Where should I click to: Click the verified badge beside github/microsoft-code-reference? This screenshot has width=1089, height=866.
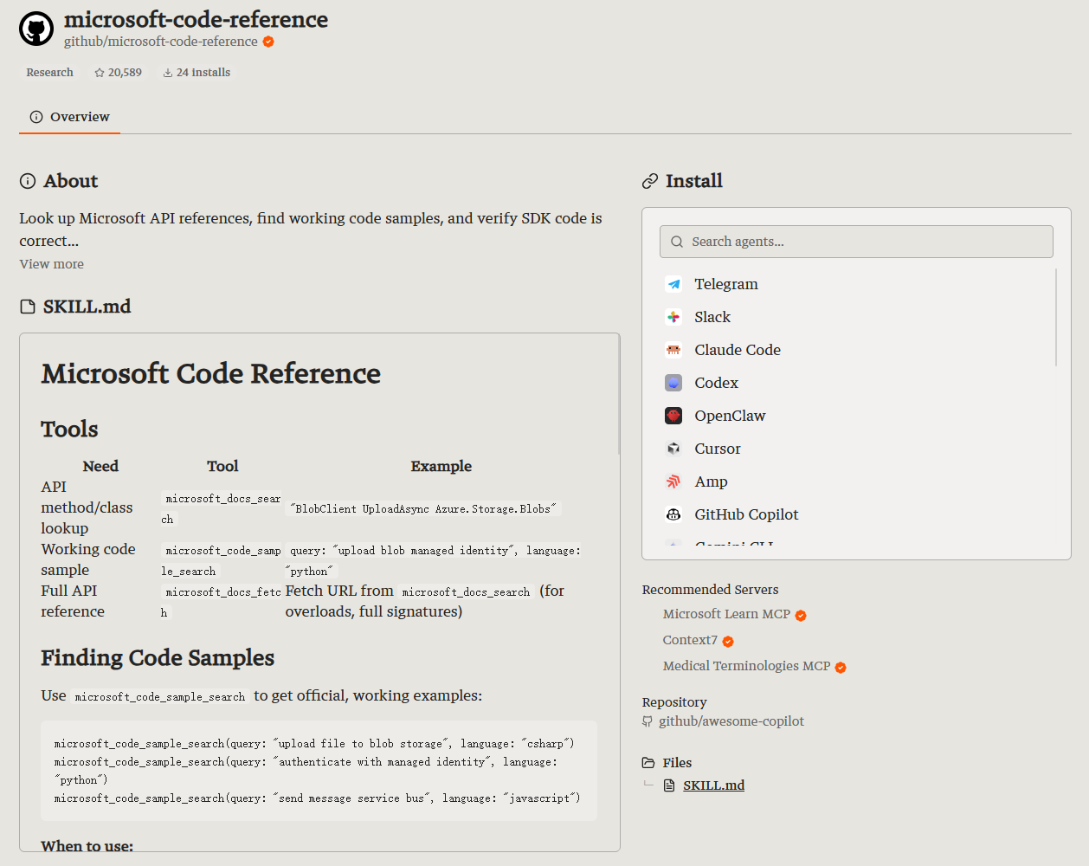[268, 42]
